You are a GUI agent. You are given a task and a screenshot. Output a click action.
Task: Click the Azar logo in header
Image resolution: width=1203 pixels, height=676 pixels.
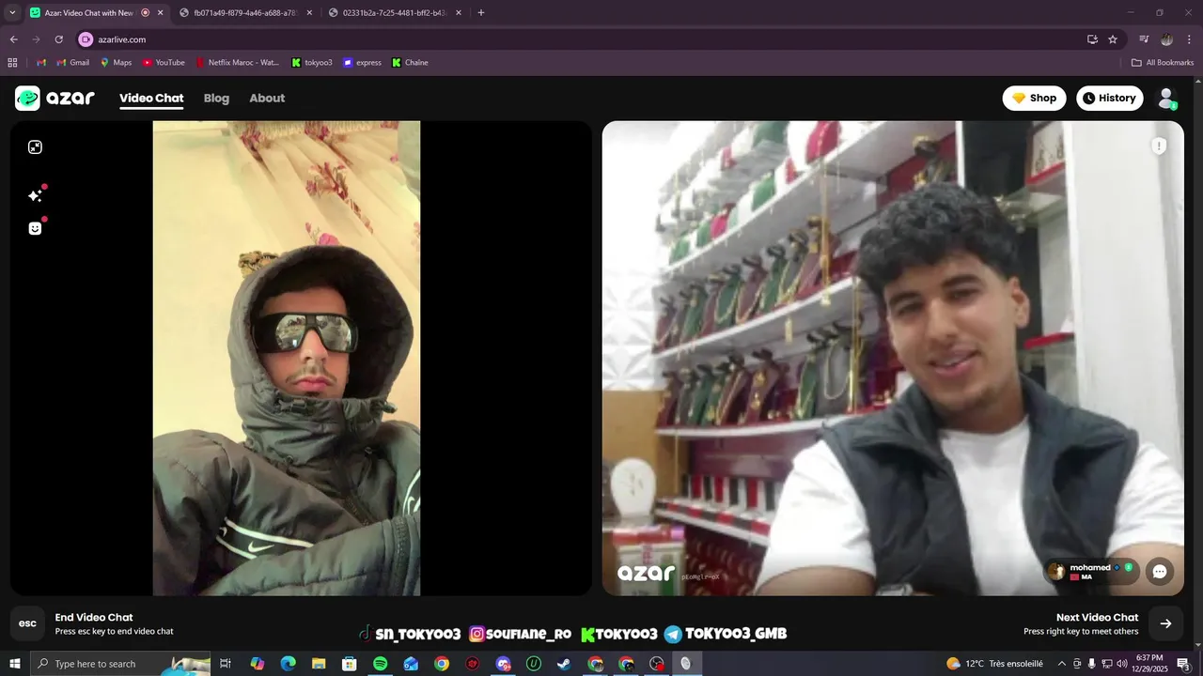(55, 98)
